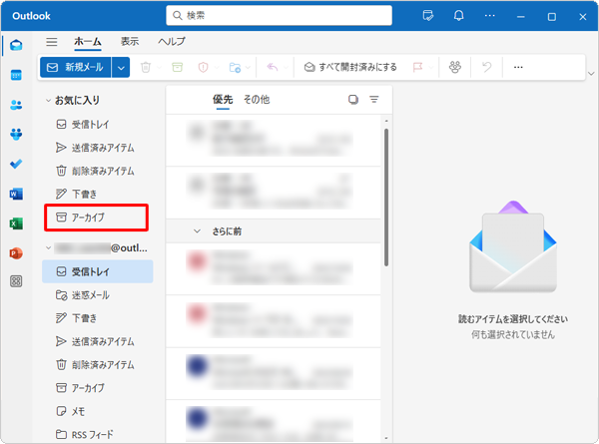
Task: Open 下書き in the account folders
Action: tap(98, 318)
